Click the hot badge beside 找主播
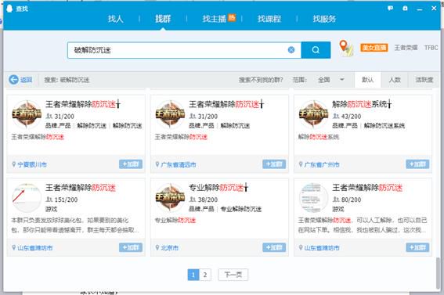The image size is (444, 295). pos(232,17)
